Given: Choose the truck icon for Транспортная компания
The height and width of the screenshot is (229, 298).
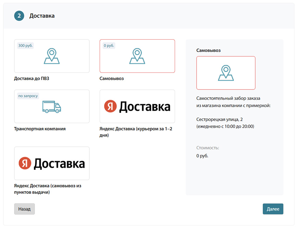Looking at the screenshot, I should [52, 107].
